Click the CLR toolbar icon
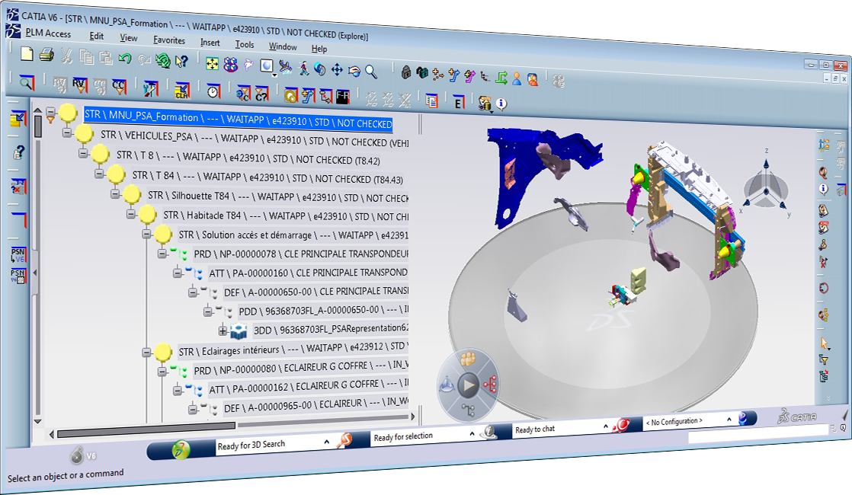 (x=182, y=90)
